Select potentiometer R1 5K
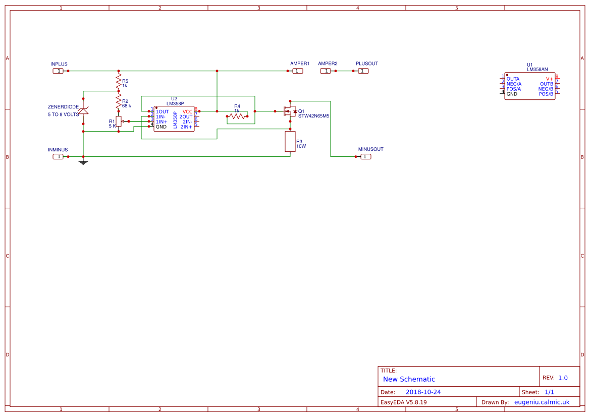590x417 pixels. (x=118, y=122)
